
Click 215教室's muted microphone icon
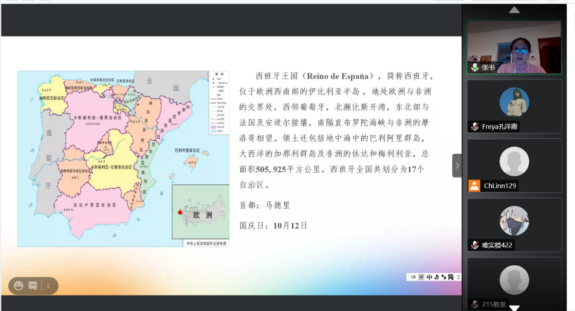click(474, 305)
